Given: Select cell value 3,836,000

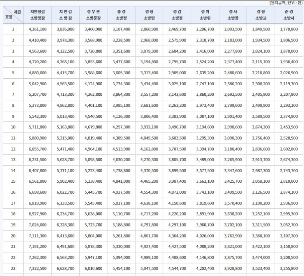Looking at the screenshot, I should pos(66,29).
